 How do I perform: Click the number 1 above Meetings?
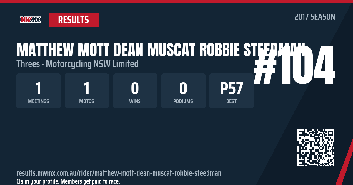(39, 88)
